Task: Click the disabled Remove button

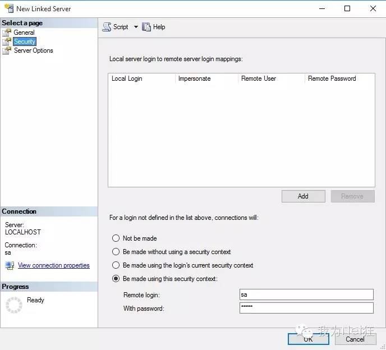Action: click(x=352, y=196)
